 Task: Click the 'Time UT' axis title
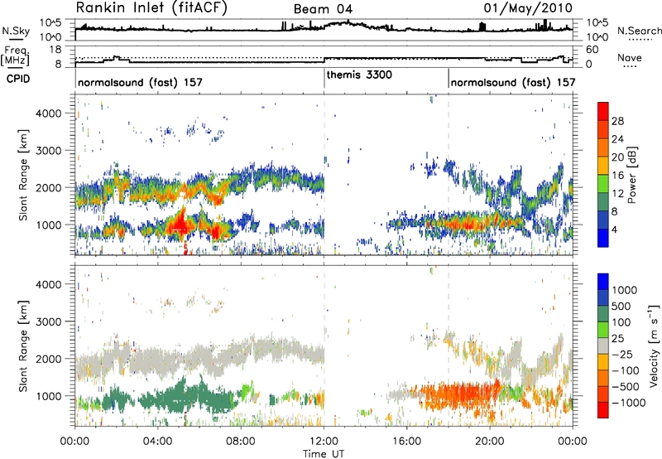tap(324, 453)
